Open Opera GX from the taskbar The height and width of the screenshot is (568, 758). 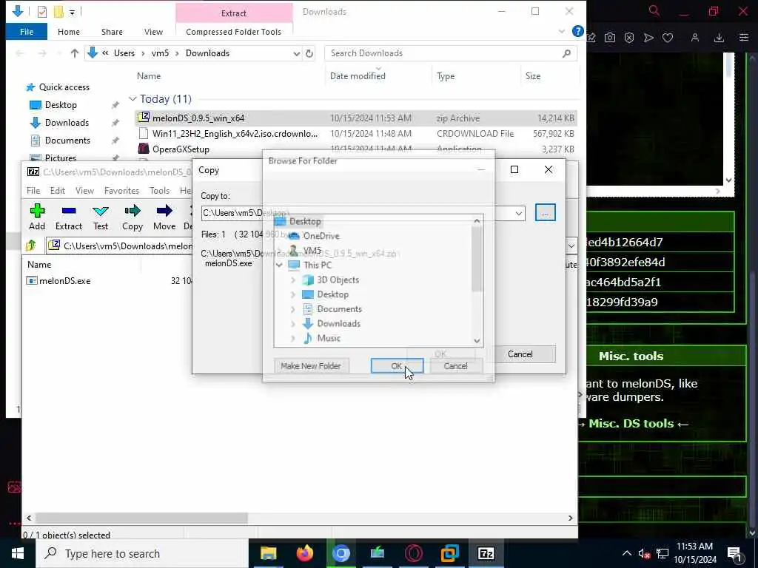pos(414,553)
